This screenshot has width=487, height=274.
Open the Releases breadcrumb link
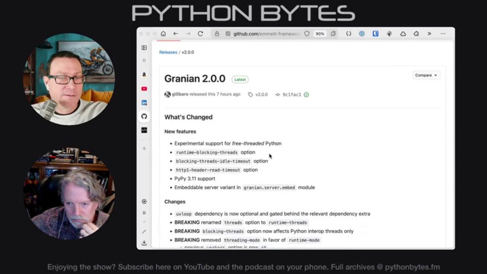[168, 52]
